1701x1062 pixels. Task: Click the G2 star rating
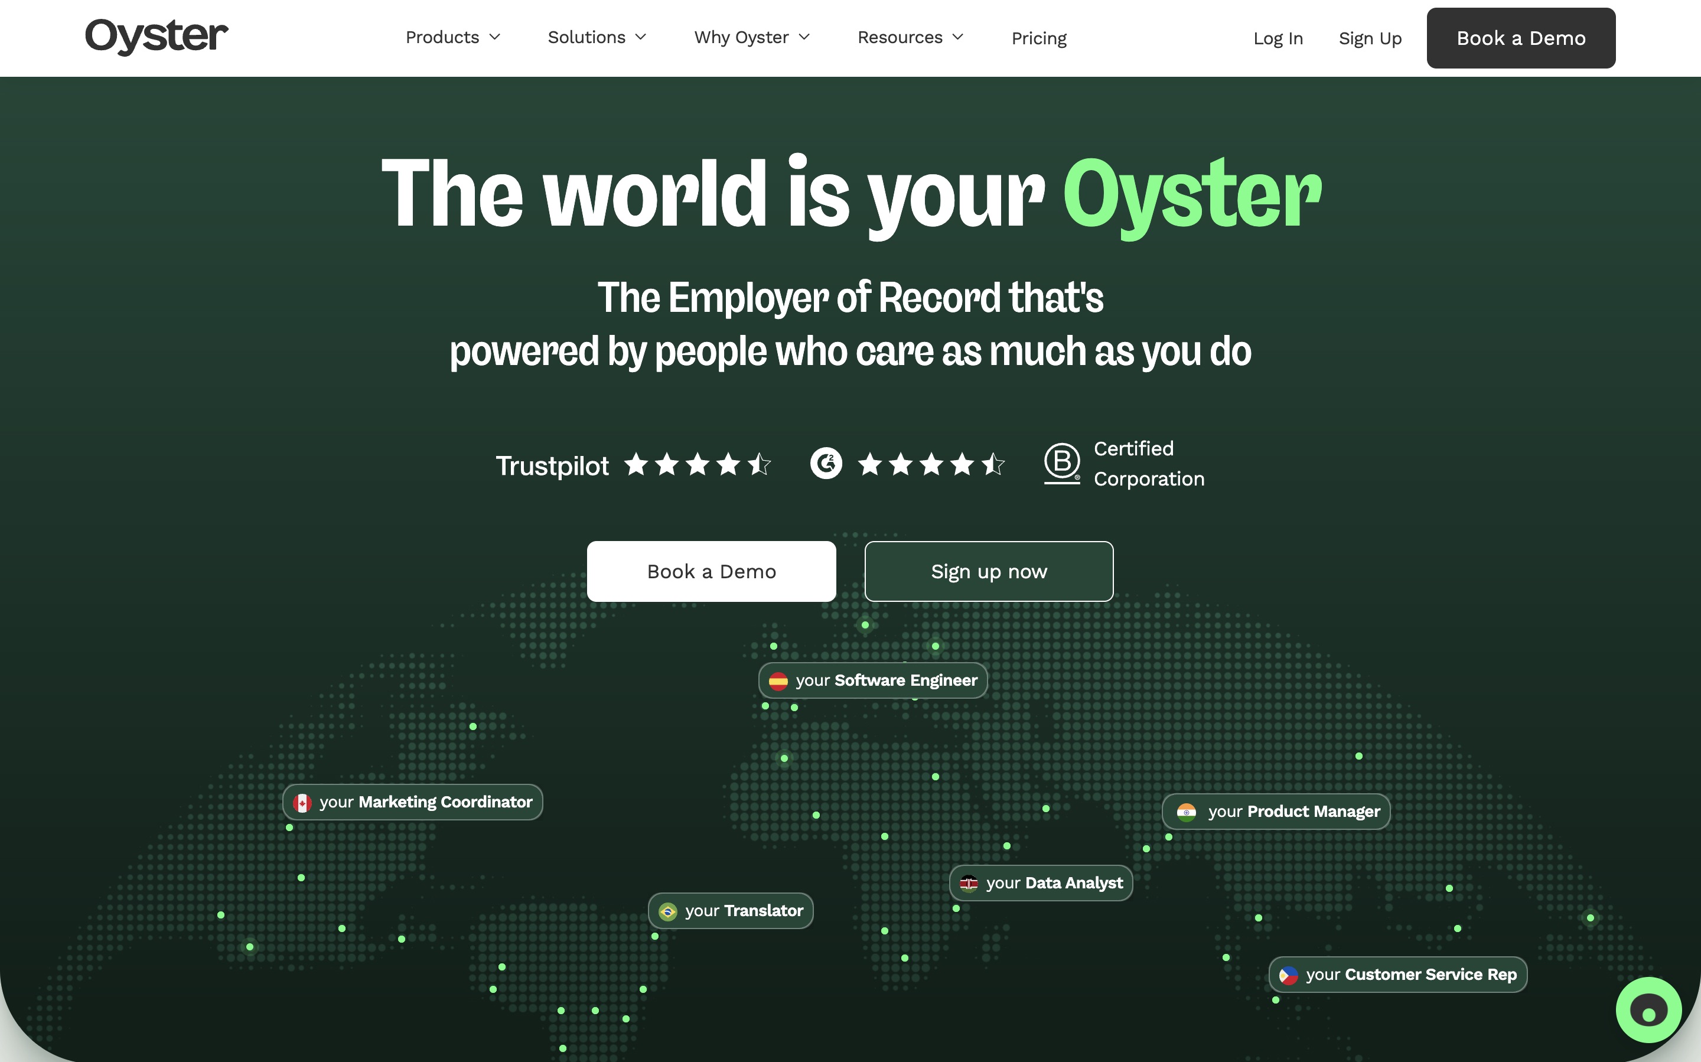pos(931,464)
